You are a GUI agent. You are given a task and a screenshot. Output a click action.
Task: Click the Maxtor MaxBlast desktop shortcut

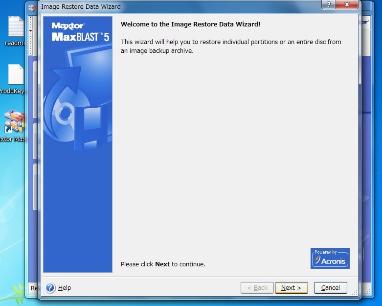coord(14,125)
